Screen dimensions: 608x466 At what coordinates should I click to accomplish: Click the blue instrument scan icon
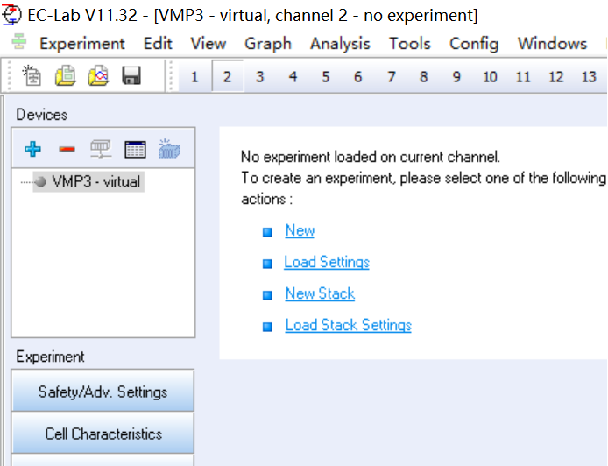coord(169,150)
